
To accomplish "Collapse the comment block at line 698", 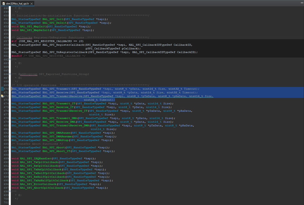I will (x=10, y=192).
